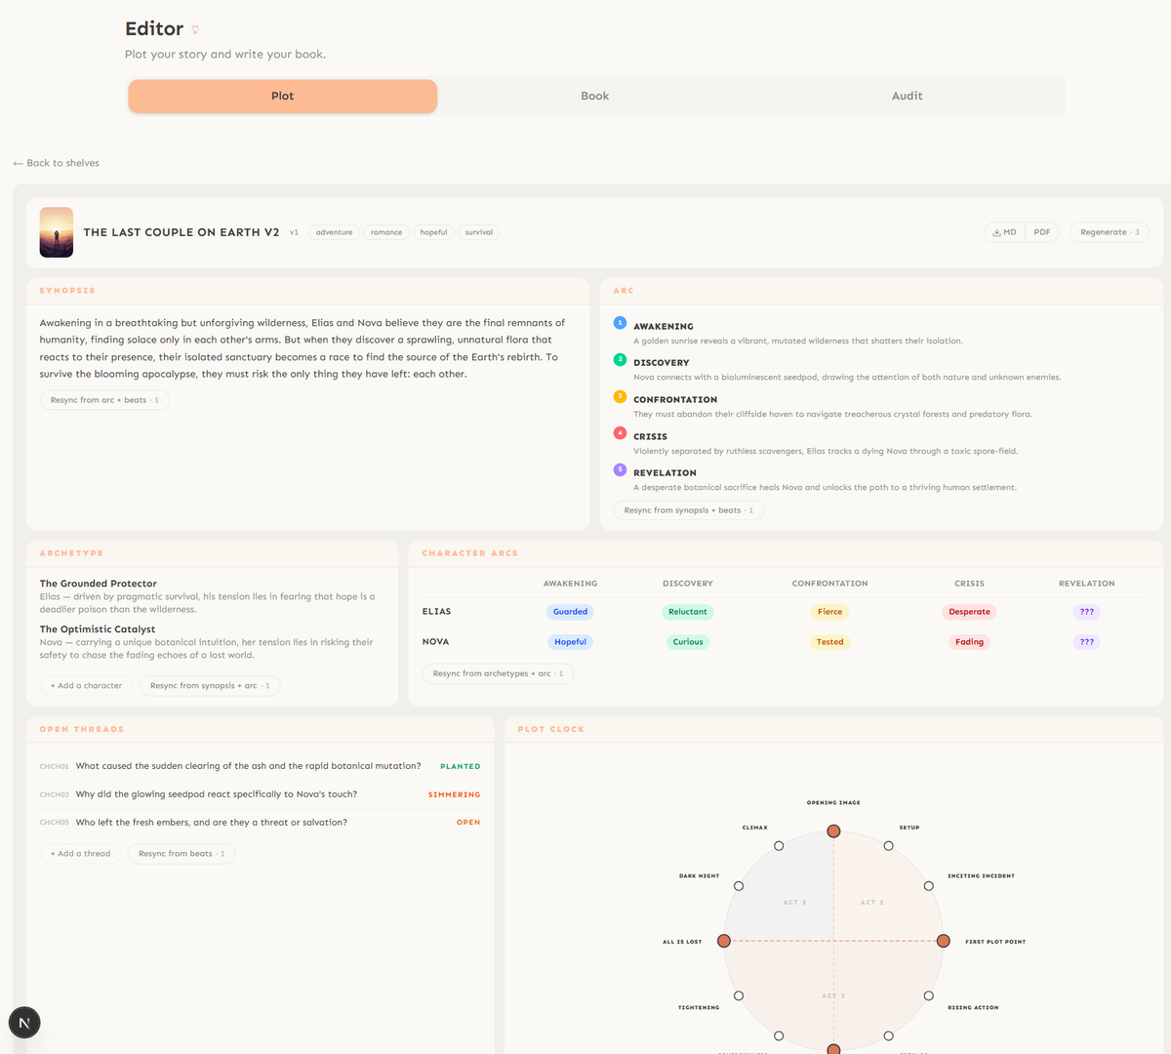This screenshot has width=1171, height=1054.
Task: Click the step 4 Crisis badge
Action: 622,433
